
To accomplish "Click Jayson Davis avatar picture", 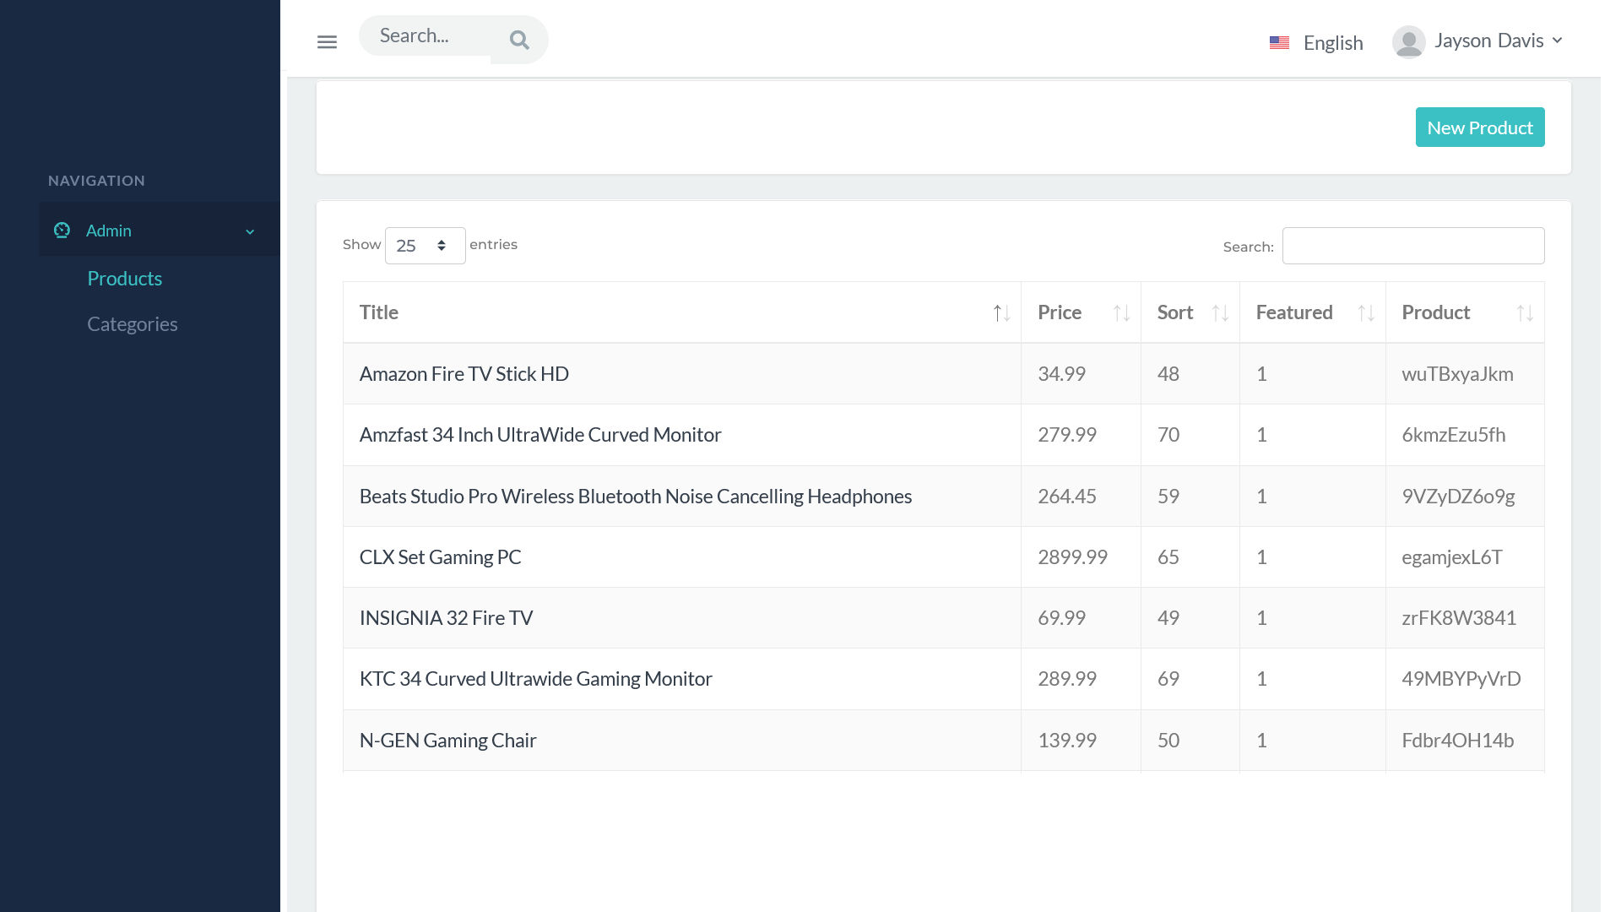I will (x=1408, y=41).
